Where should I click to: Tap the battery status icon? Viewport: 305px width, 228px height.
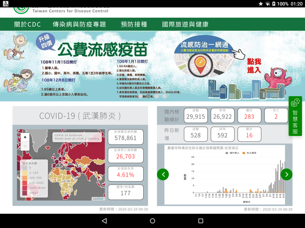[x=274, y=4]
